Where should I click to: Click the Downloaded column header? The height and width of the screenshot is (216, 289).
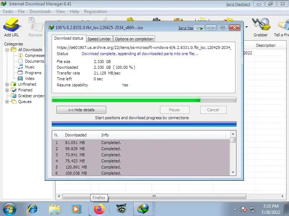coord(81,135)
